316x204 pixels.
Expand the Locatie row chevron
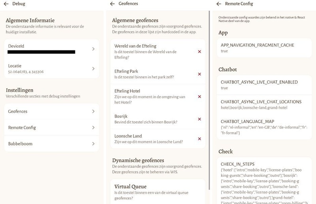(93, 69)
